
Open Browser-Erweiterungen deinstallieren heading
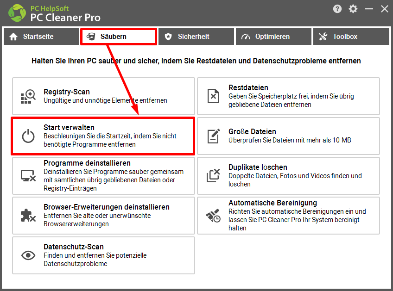107,207
